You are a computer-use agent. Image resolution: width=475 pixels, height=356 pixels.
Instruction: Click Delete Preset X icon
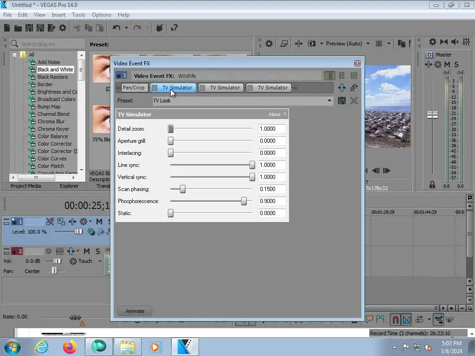pyautogui.click(x=354, y=101)
